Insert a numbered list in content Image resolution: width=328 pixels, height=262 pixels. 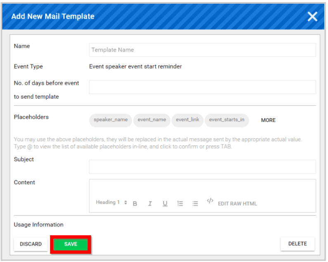pos(180,203)
